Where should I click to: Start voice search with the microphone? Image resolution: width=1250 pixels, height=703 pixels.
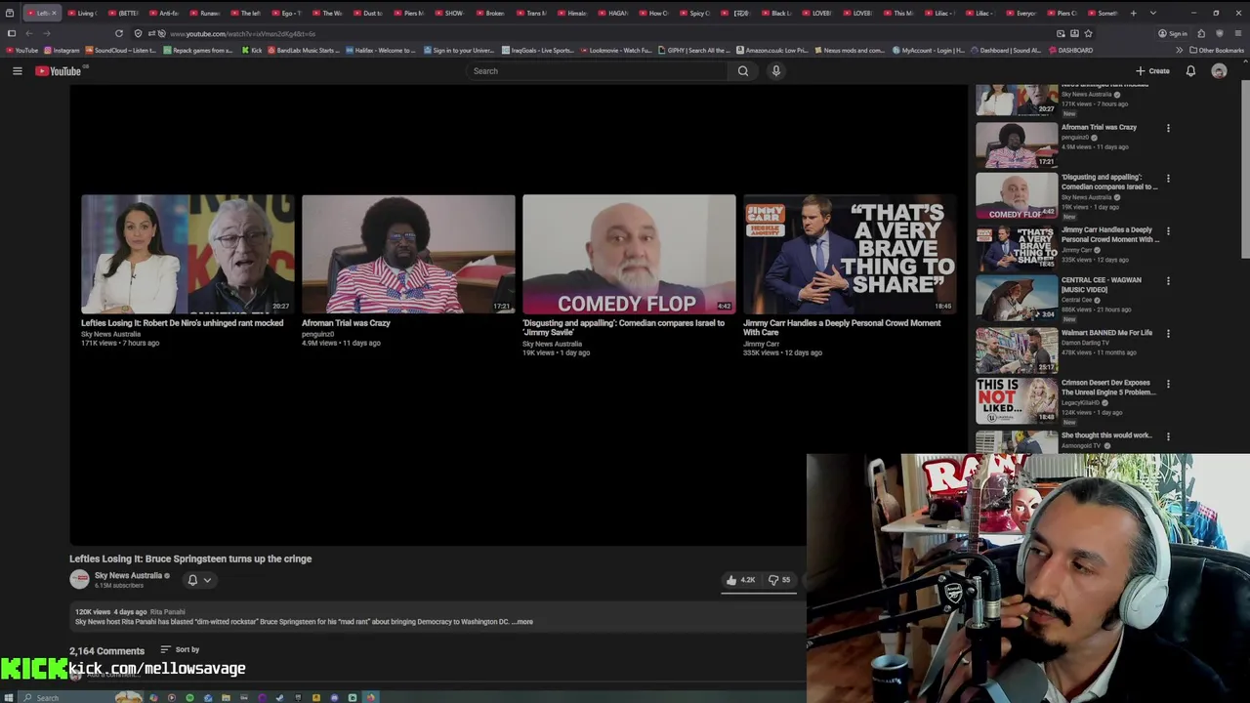(x=776, y=71)
